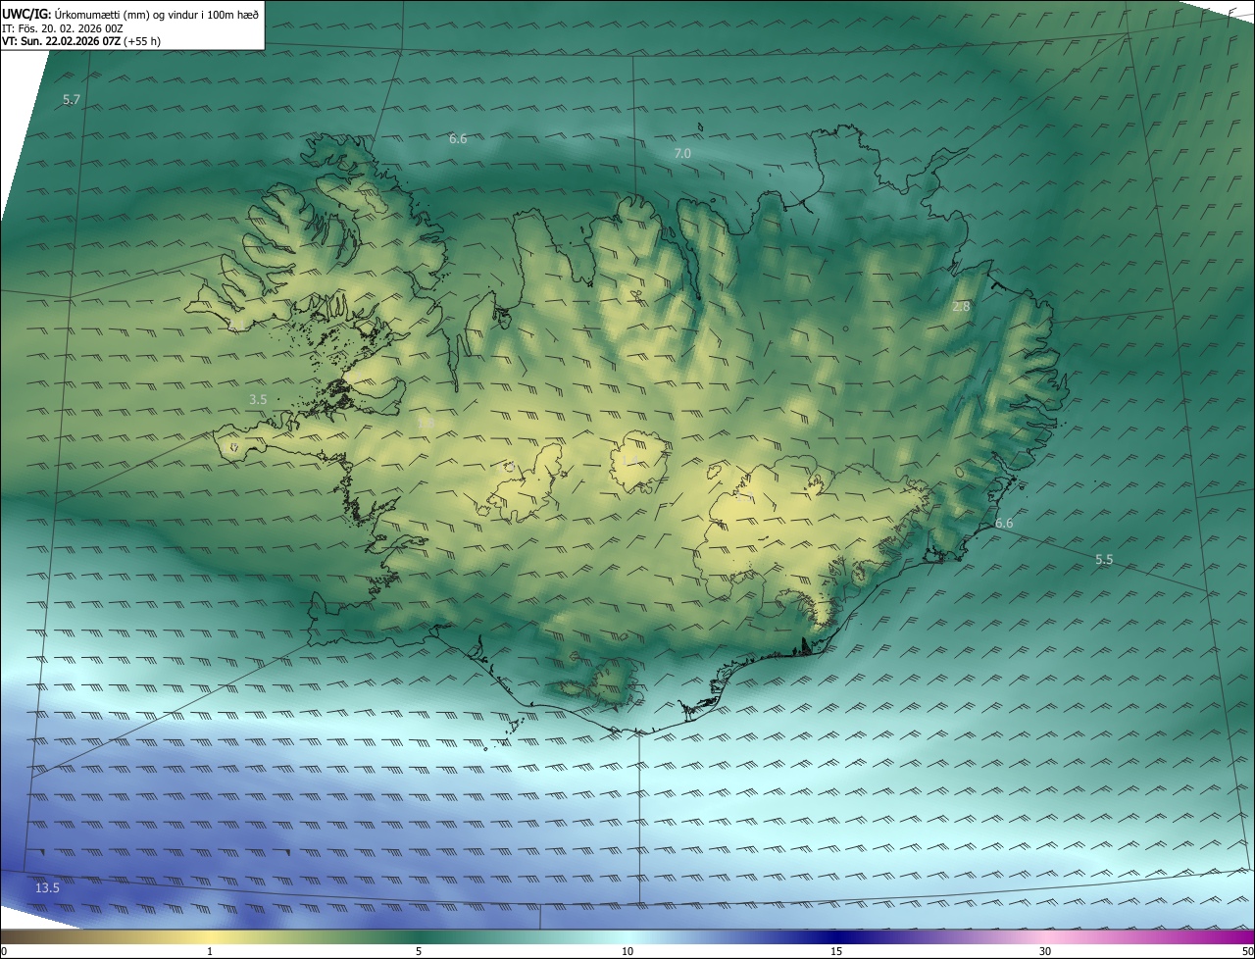This screenshot has height=959, width=1255.
Task: Click the 2.8 value label in east Iceland
Action: (x=961, y=307)
